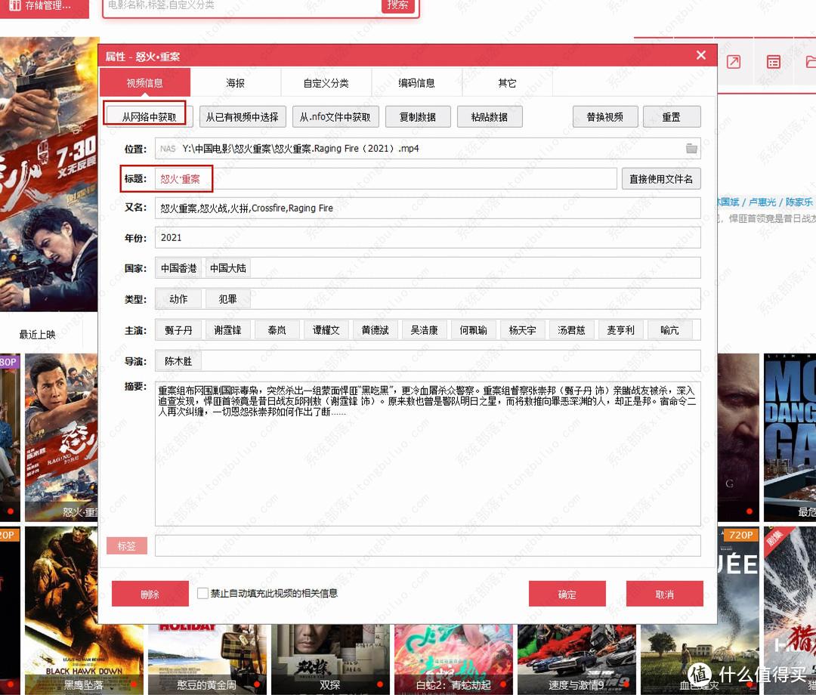Open the 双探 movie poster

coord(330,659)
